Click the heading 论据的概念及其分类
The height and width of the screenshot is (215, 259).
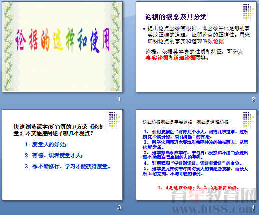point(176,17)
